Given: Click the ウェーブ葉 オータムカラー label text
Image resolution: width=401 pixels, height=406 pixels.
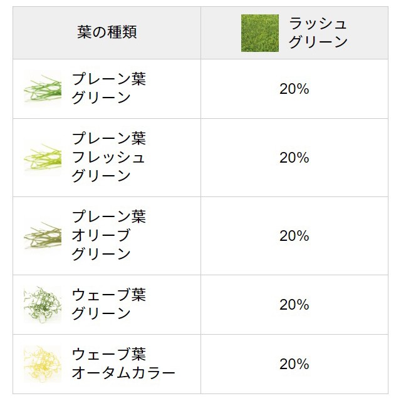Looking at the screenshot, I should 123,364.
